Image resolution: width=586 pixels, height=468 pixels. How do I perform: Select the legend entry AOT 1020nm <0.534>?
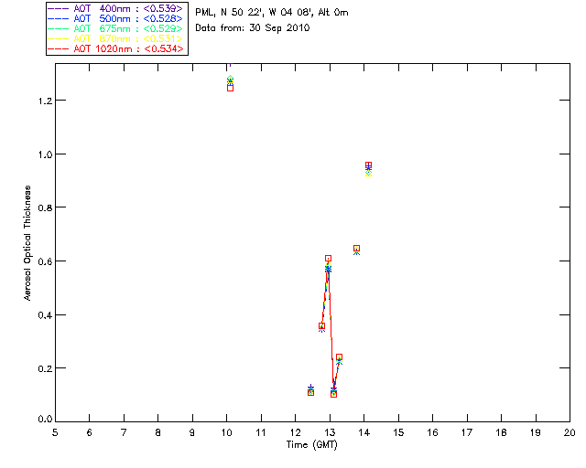click(115, 48)
